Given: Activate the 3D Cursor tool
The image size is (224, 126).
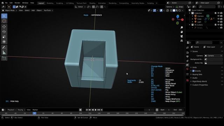Looking at the screenshot, I should point(4,21).
